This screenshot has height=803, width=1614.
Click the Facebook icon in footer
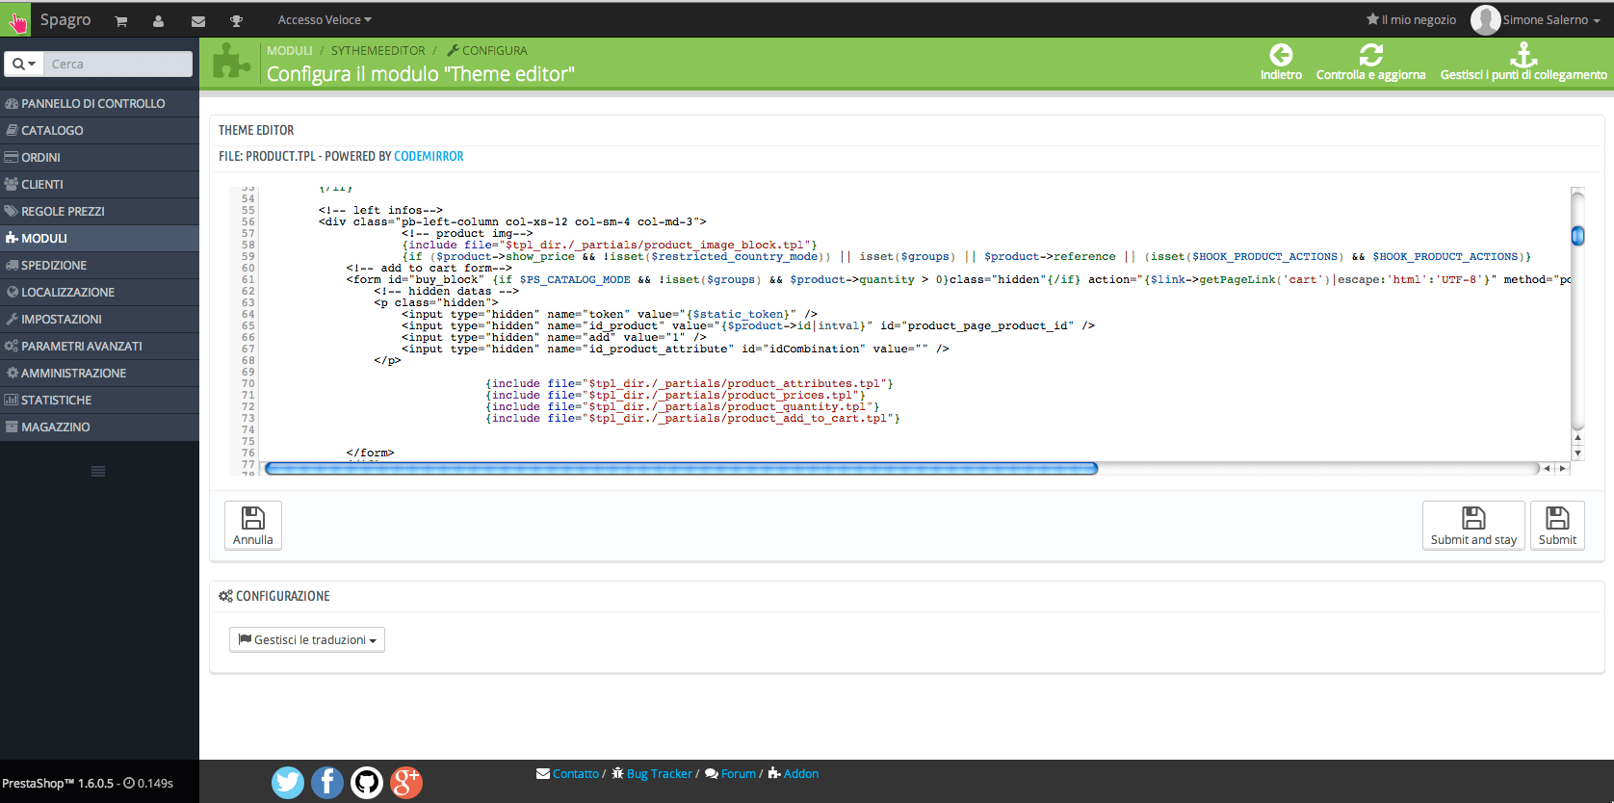tap(326, 782)
